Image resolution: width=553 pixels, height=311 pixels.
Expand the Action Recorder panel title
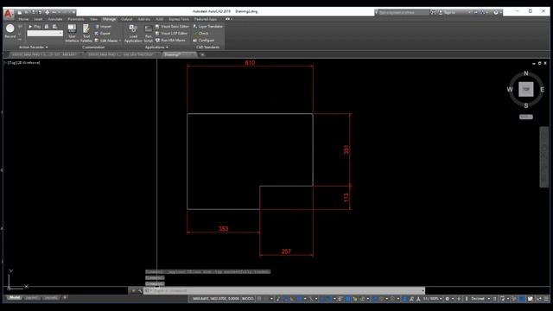[33, 48]
